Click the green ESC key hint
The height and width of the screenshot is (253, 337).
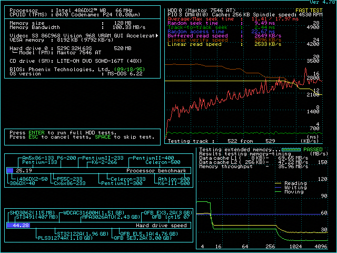tap(33, 137)
